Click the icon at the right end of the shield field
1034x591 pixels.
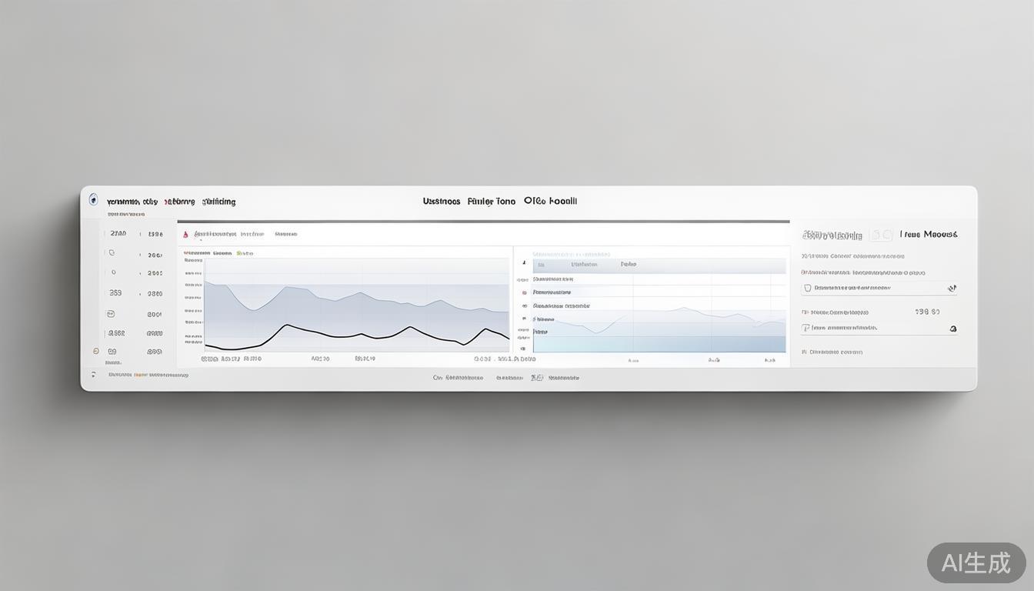click(952, 288)
